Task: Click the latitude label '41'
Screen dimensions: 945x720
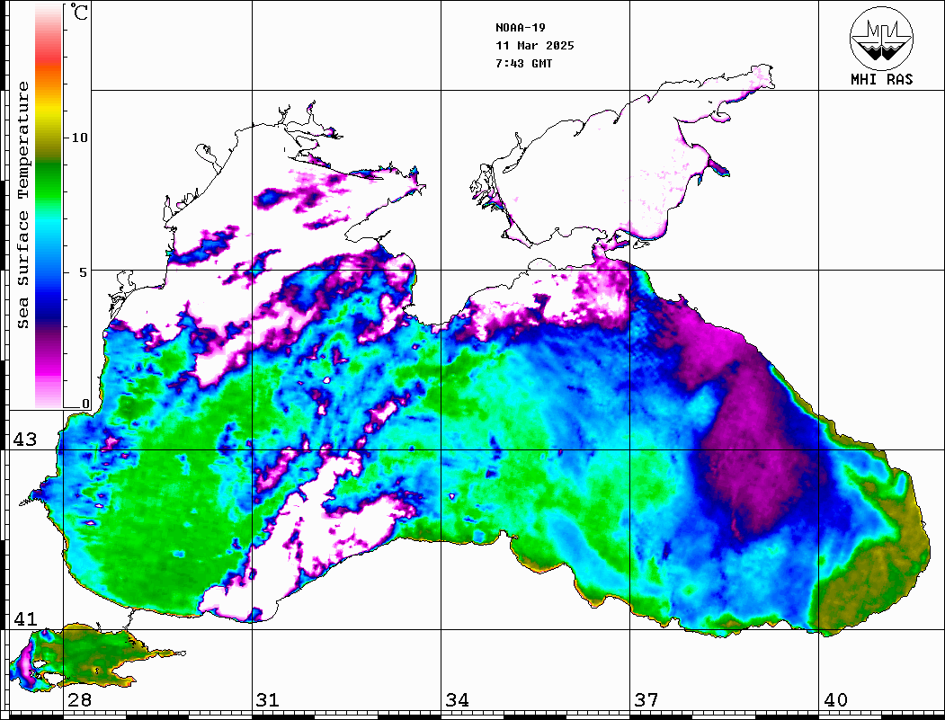Action: coord(25,618)
